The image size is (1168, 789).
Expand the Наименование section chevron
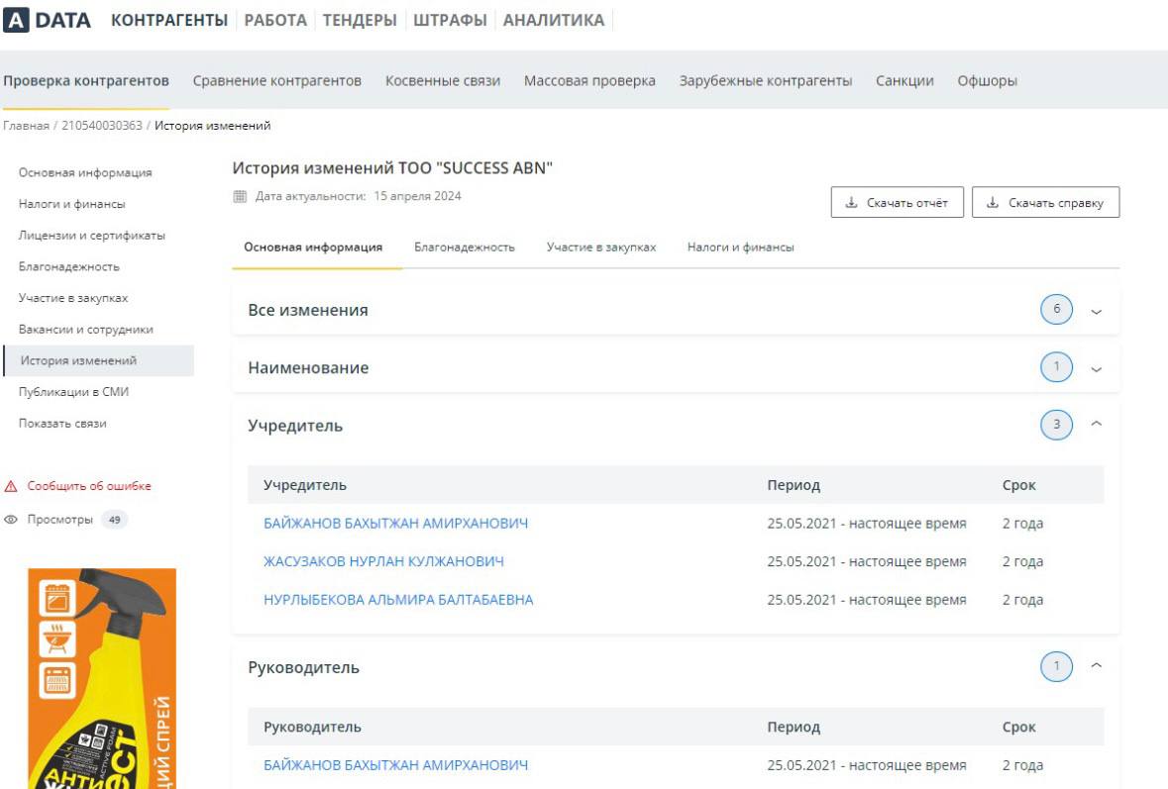click(1097, 368)
